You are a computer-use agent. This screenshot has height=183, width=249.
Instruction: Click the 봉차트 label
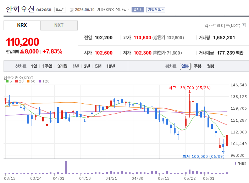(x=171, y=66)
